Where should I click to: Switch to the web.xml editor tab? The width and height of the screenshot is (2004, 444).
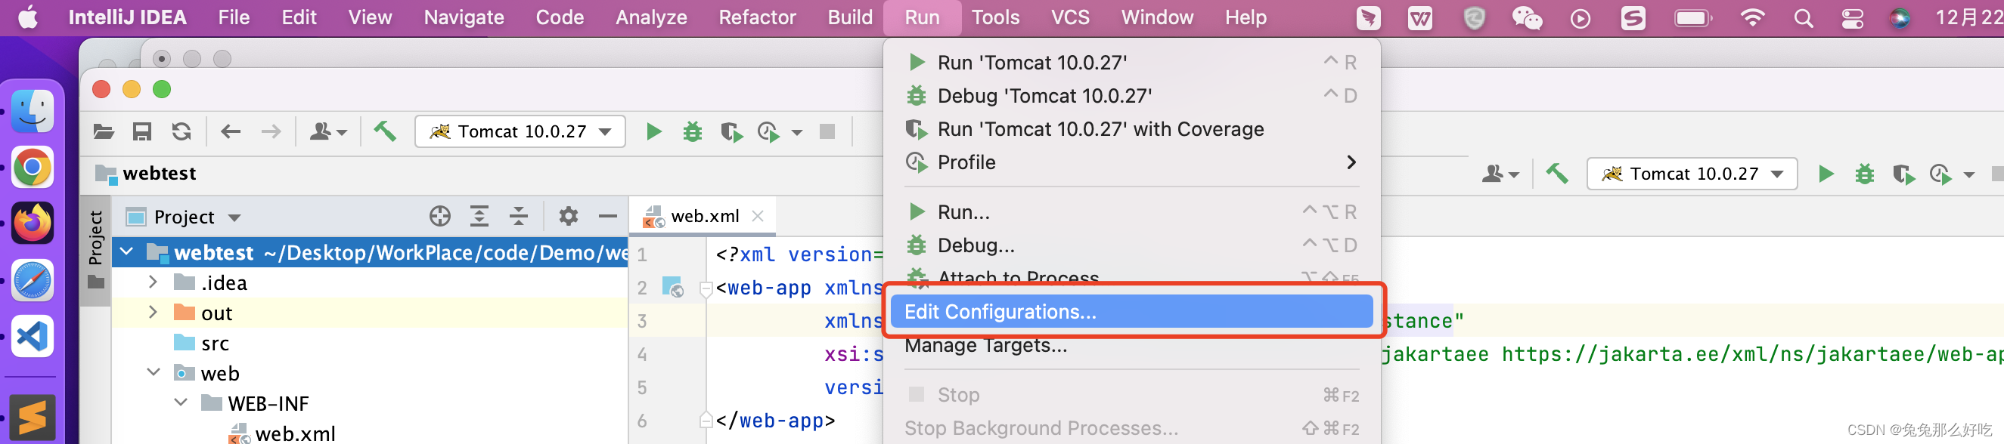704,217
